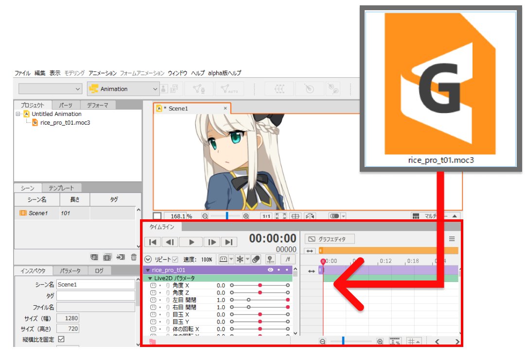Zoom in the timeline with the plus magnifier
The height and width of the screenshot is (362, 526).
(x=380, y=342)
